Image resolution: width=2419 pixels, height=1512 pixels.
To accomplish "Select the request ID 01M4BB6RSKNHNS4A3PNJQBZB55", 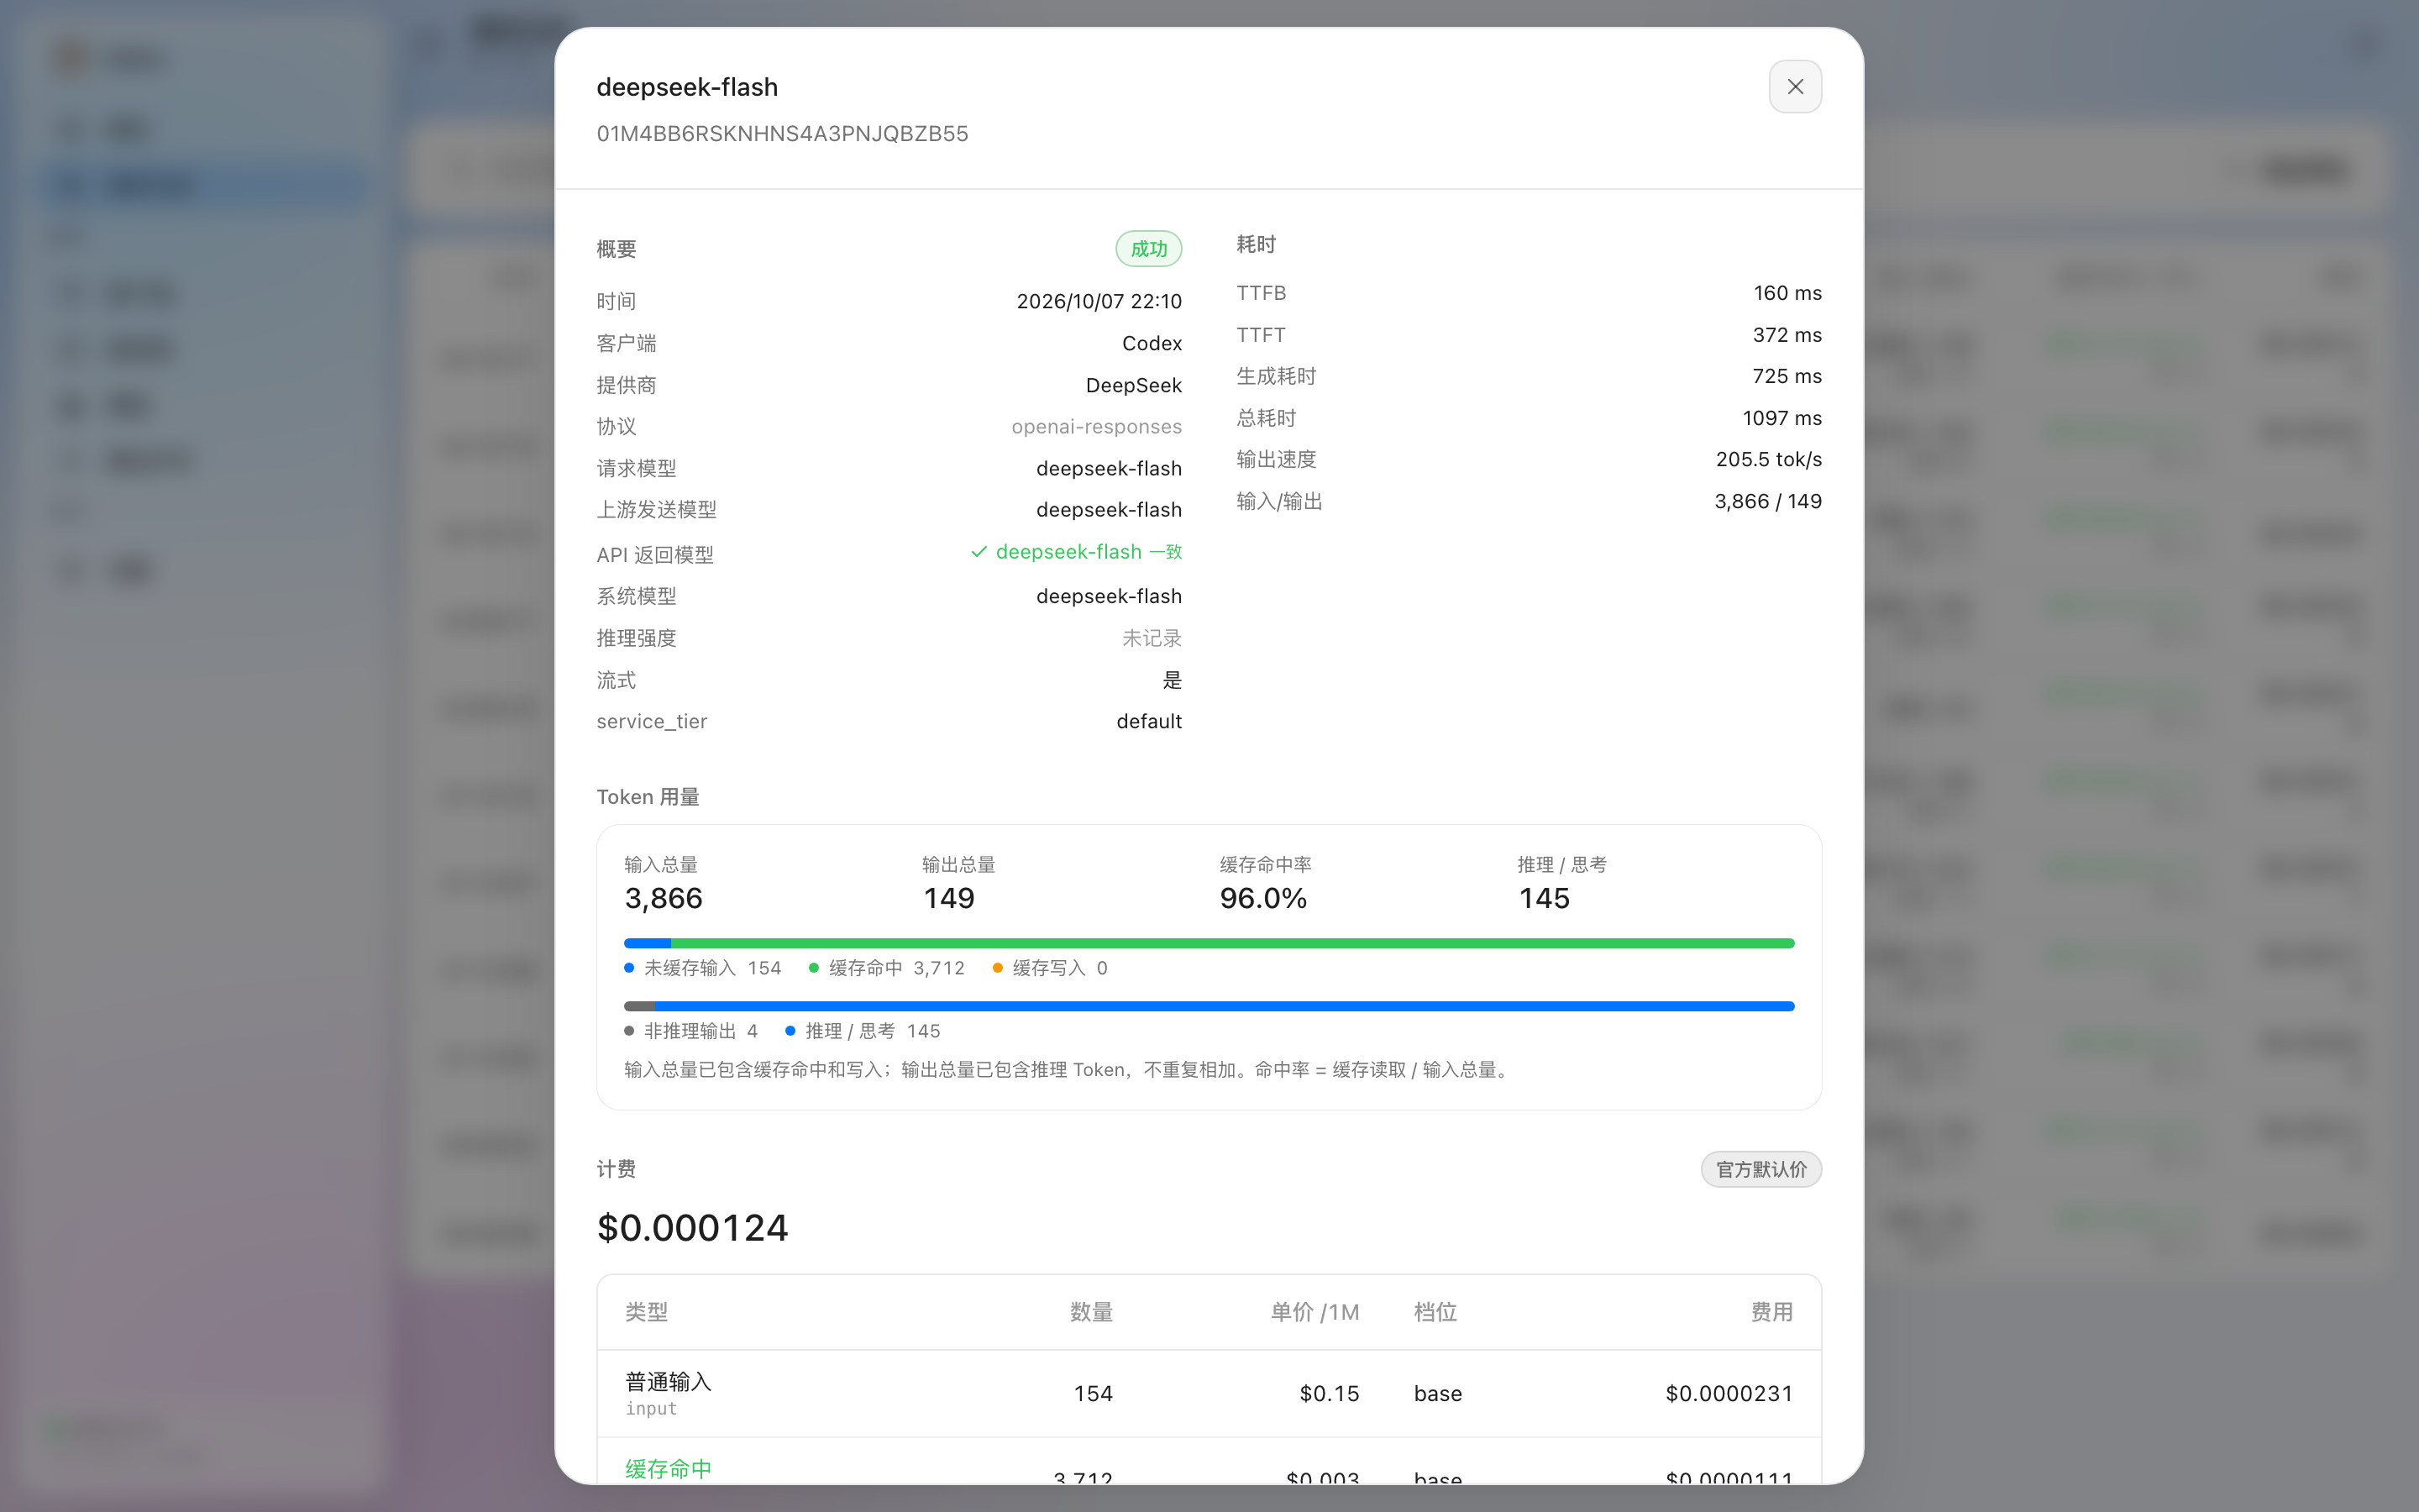I will [x=782, y=134].
